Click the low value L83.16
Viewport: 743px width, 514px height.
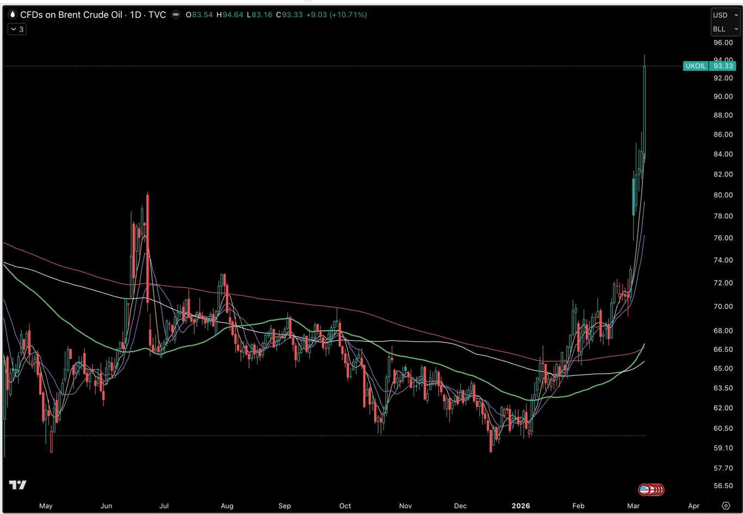[x=259, y=15]
